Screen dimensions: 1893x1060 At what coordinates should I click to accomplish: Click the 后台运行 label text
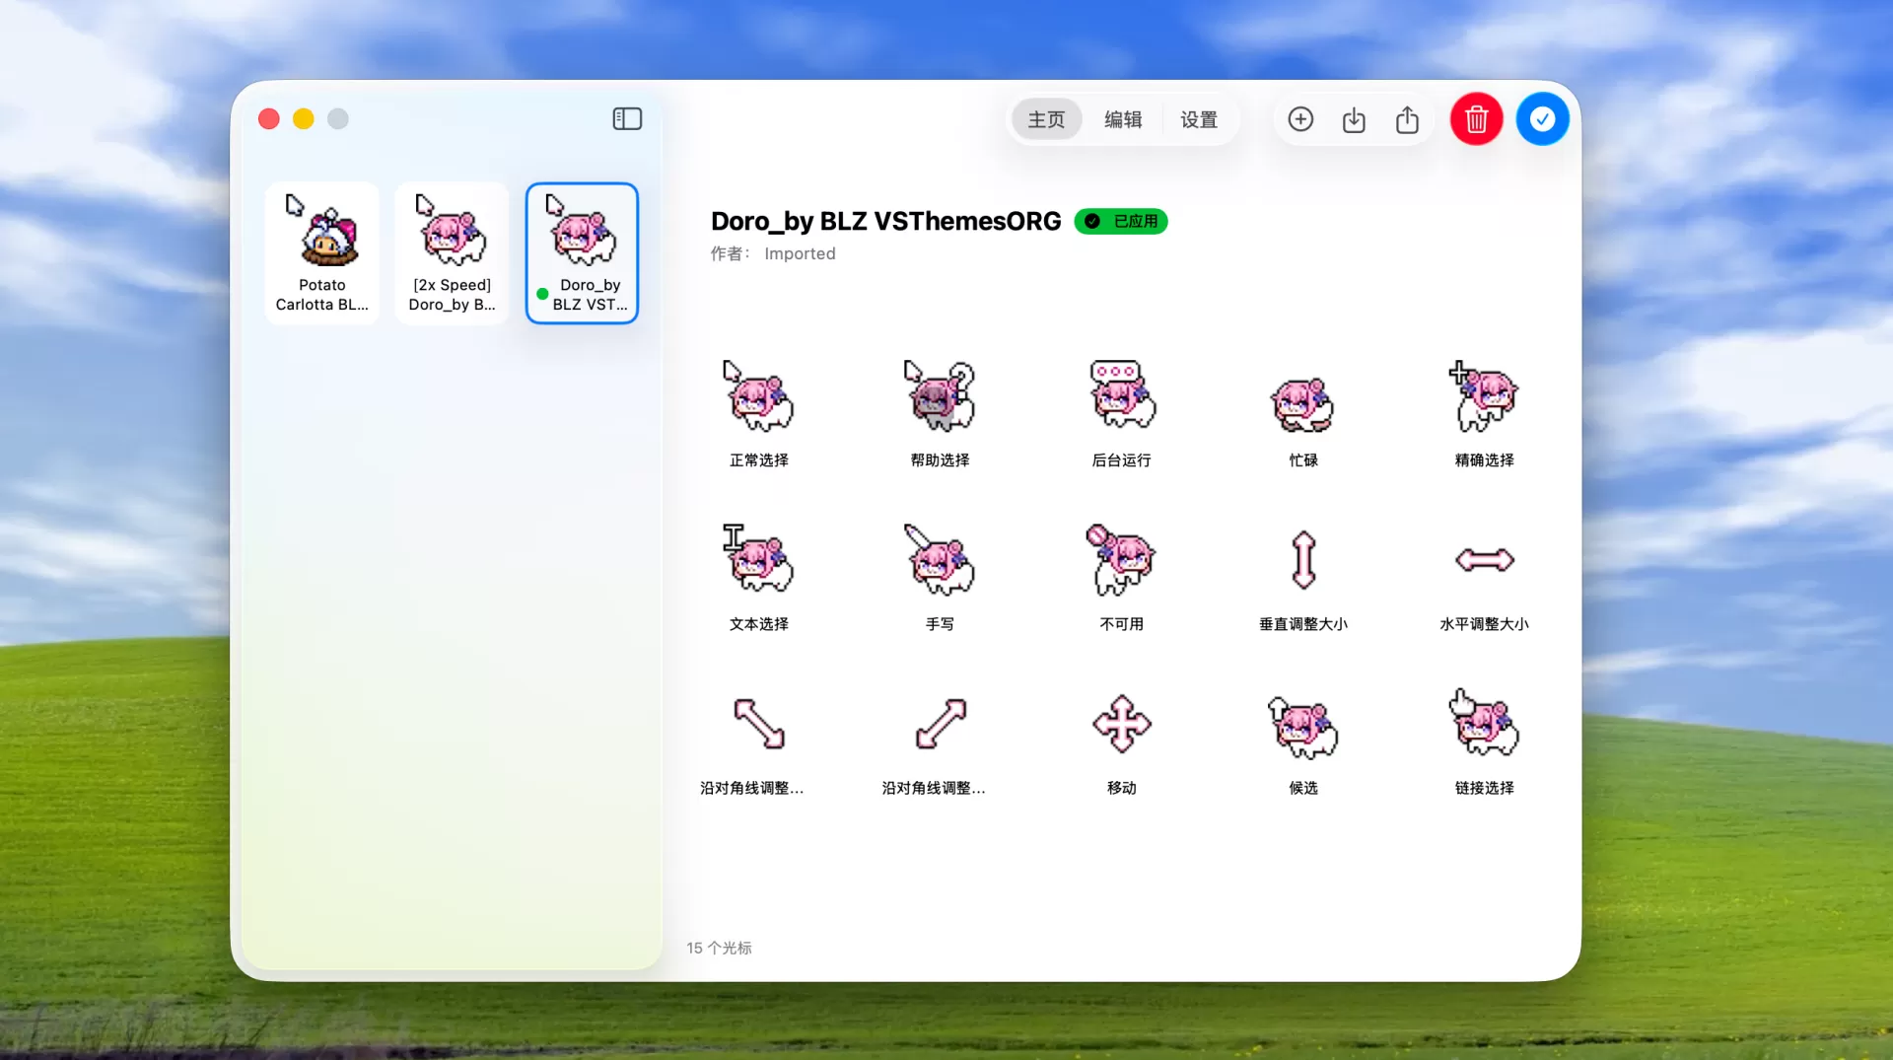[1122, 460]
